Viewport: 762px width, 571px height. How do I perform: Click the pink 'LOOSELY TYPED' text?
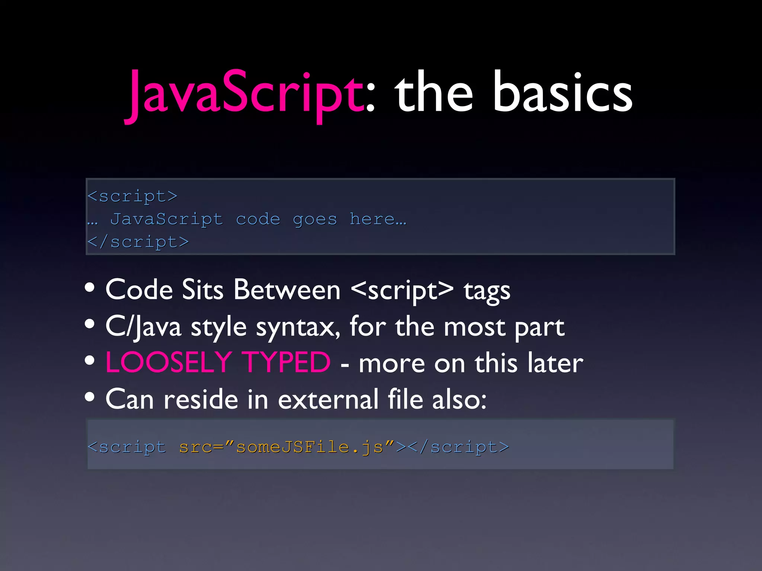pos(218,362)
